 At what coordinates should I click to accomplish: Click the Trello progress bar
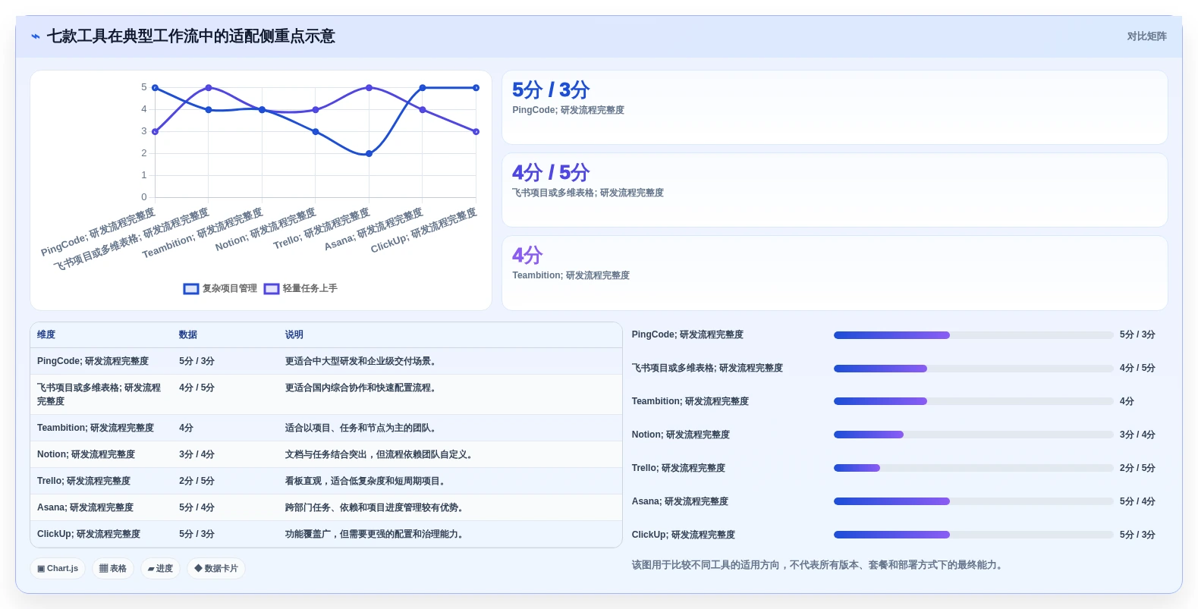[973, 469]
